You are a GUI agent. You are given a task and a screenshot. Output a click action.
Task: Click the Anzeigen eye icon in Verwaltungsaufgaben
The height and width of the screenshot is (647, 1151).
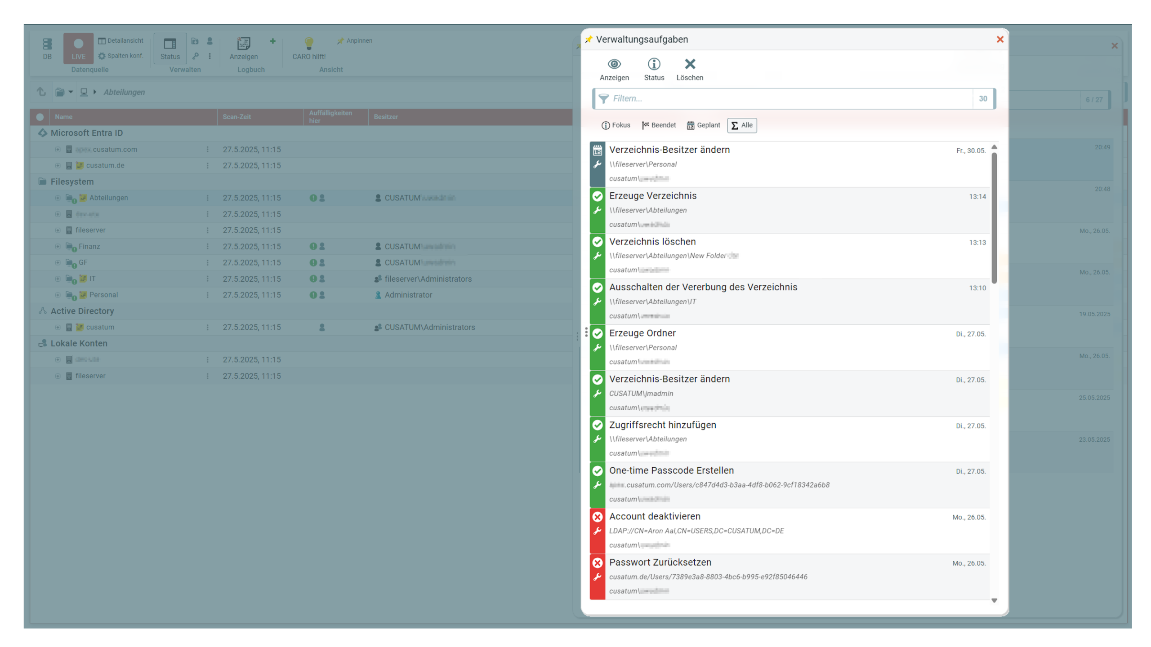615,68
